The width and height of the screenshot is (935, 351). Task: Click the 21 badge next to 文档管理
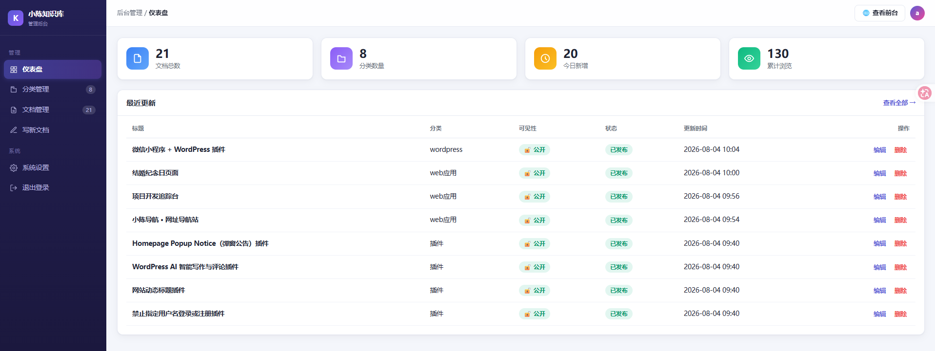click(x=89, y=110)
